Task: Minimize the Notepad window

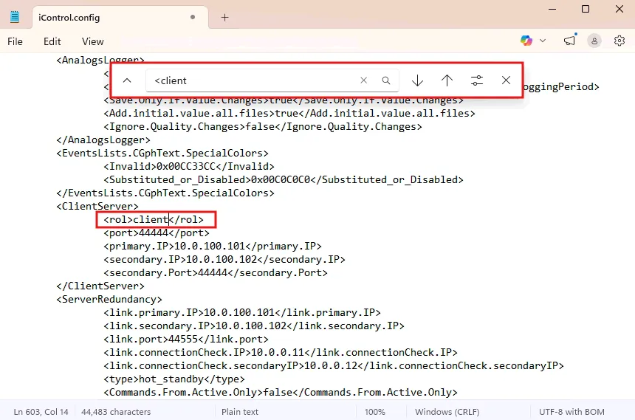Action: pos(552,9)
